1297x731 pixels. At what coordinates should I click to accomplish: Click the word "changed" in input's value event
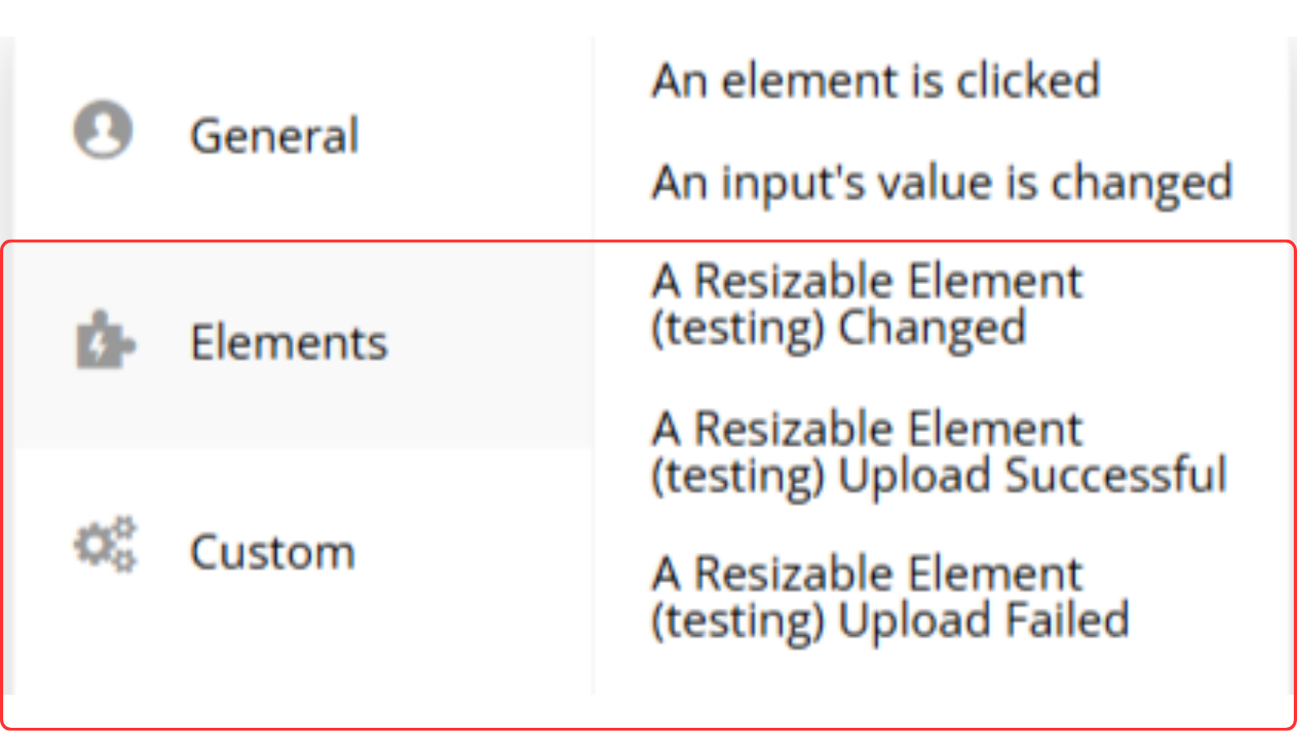(x=1141, y=183)
